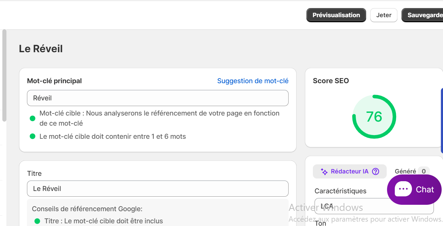Click the Rédacteur IA sparkle icon
Image resolution: width=443 pixels, height=226 pixels.
[324, 172]
